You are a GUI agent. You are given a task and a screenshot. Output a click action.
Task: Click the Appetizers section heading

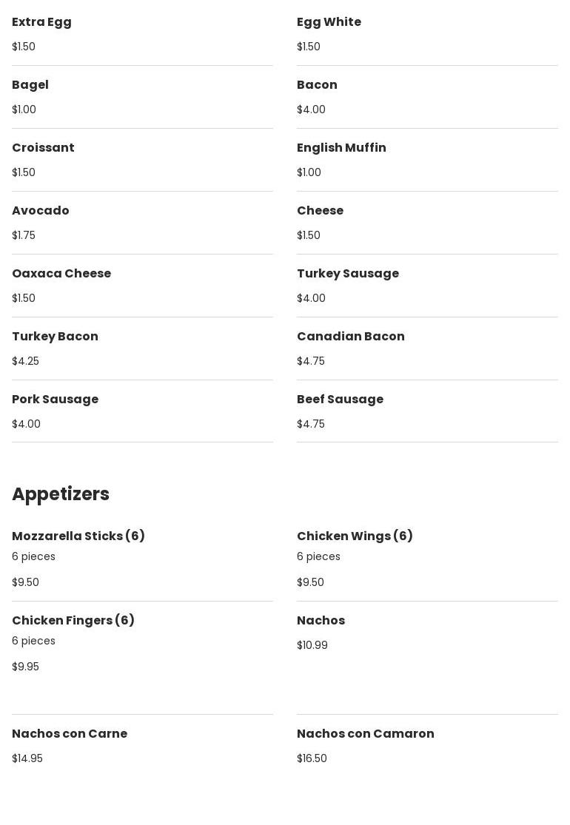(61, 494)
